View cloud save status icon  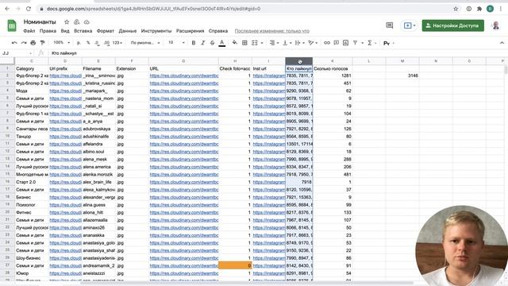[87, 22]
